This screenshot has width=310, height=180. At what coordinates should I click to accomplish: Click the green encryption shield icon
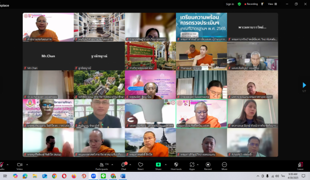pos(239,4)
